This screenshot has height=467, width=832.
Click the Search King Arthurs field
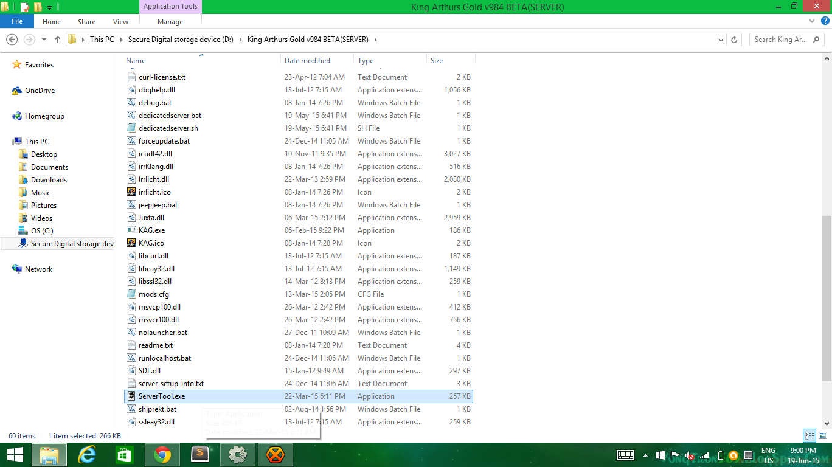coord(780,40)
